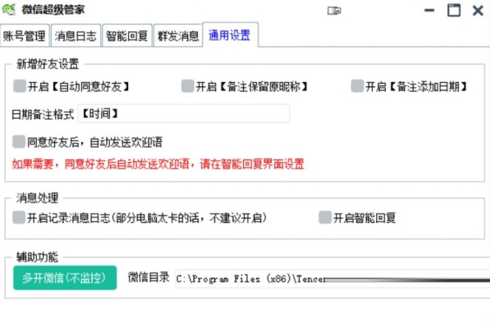The image size is (490, 323).
Task: Open the 账号管理 tab
Action: tap(25, 36)
